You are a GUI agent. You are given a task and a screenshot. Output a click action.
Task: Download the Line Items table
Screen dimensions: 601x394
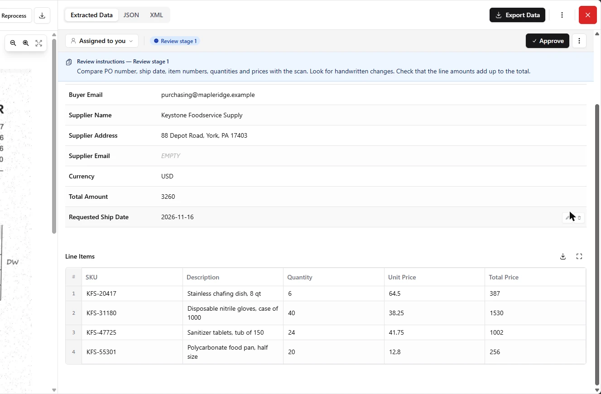pyautogui.click(x=563, y=256)
